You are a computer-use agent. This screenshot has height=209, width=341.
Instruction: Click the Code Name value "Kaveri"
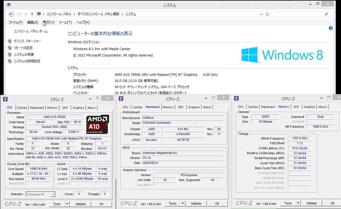[41, 122]
